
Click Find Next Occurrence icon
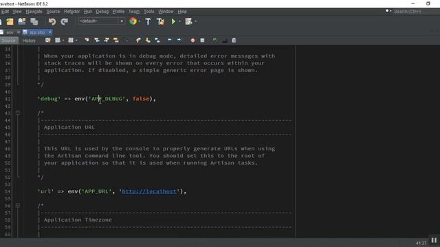coord(107,40)
